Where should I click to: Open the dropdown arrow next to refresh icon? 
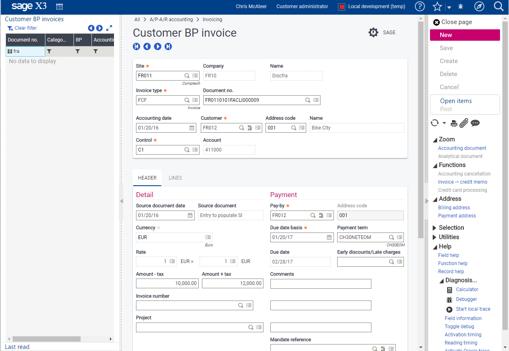pyautogui.click(x=444, y=123)
